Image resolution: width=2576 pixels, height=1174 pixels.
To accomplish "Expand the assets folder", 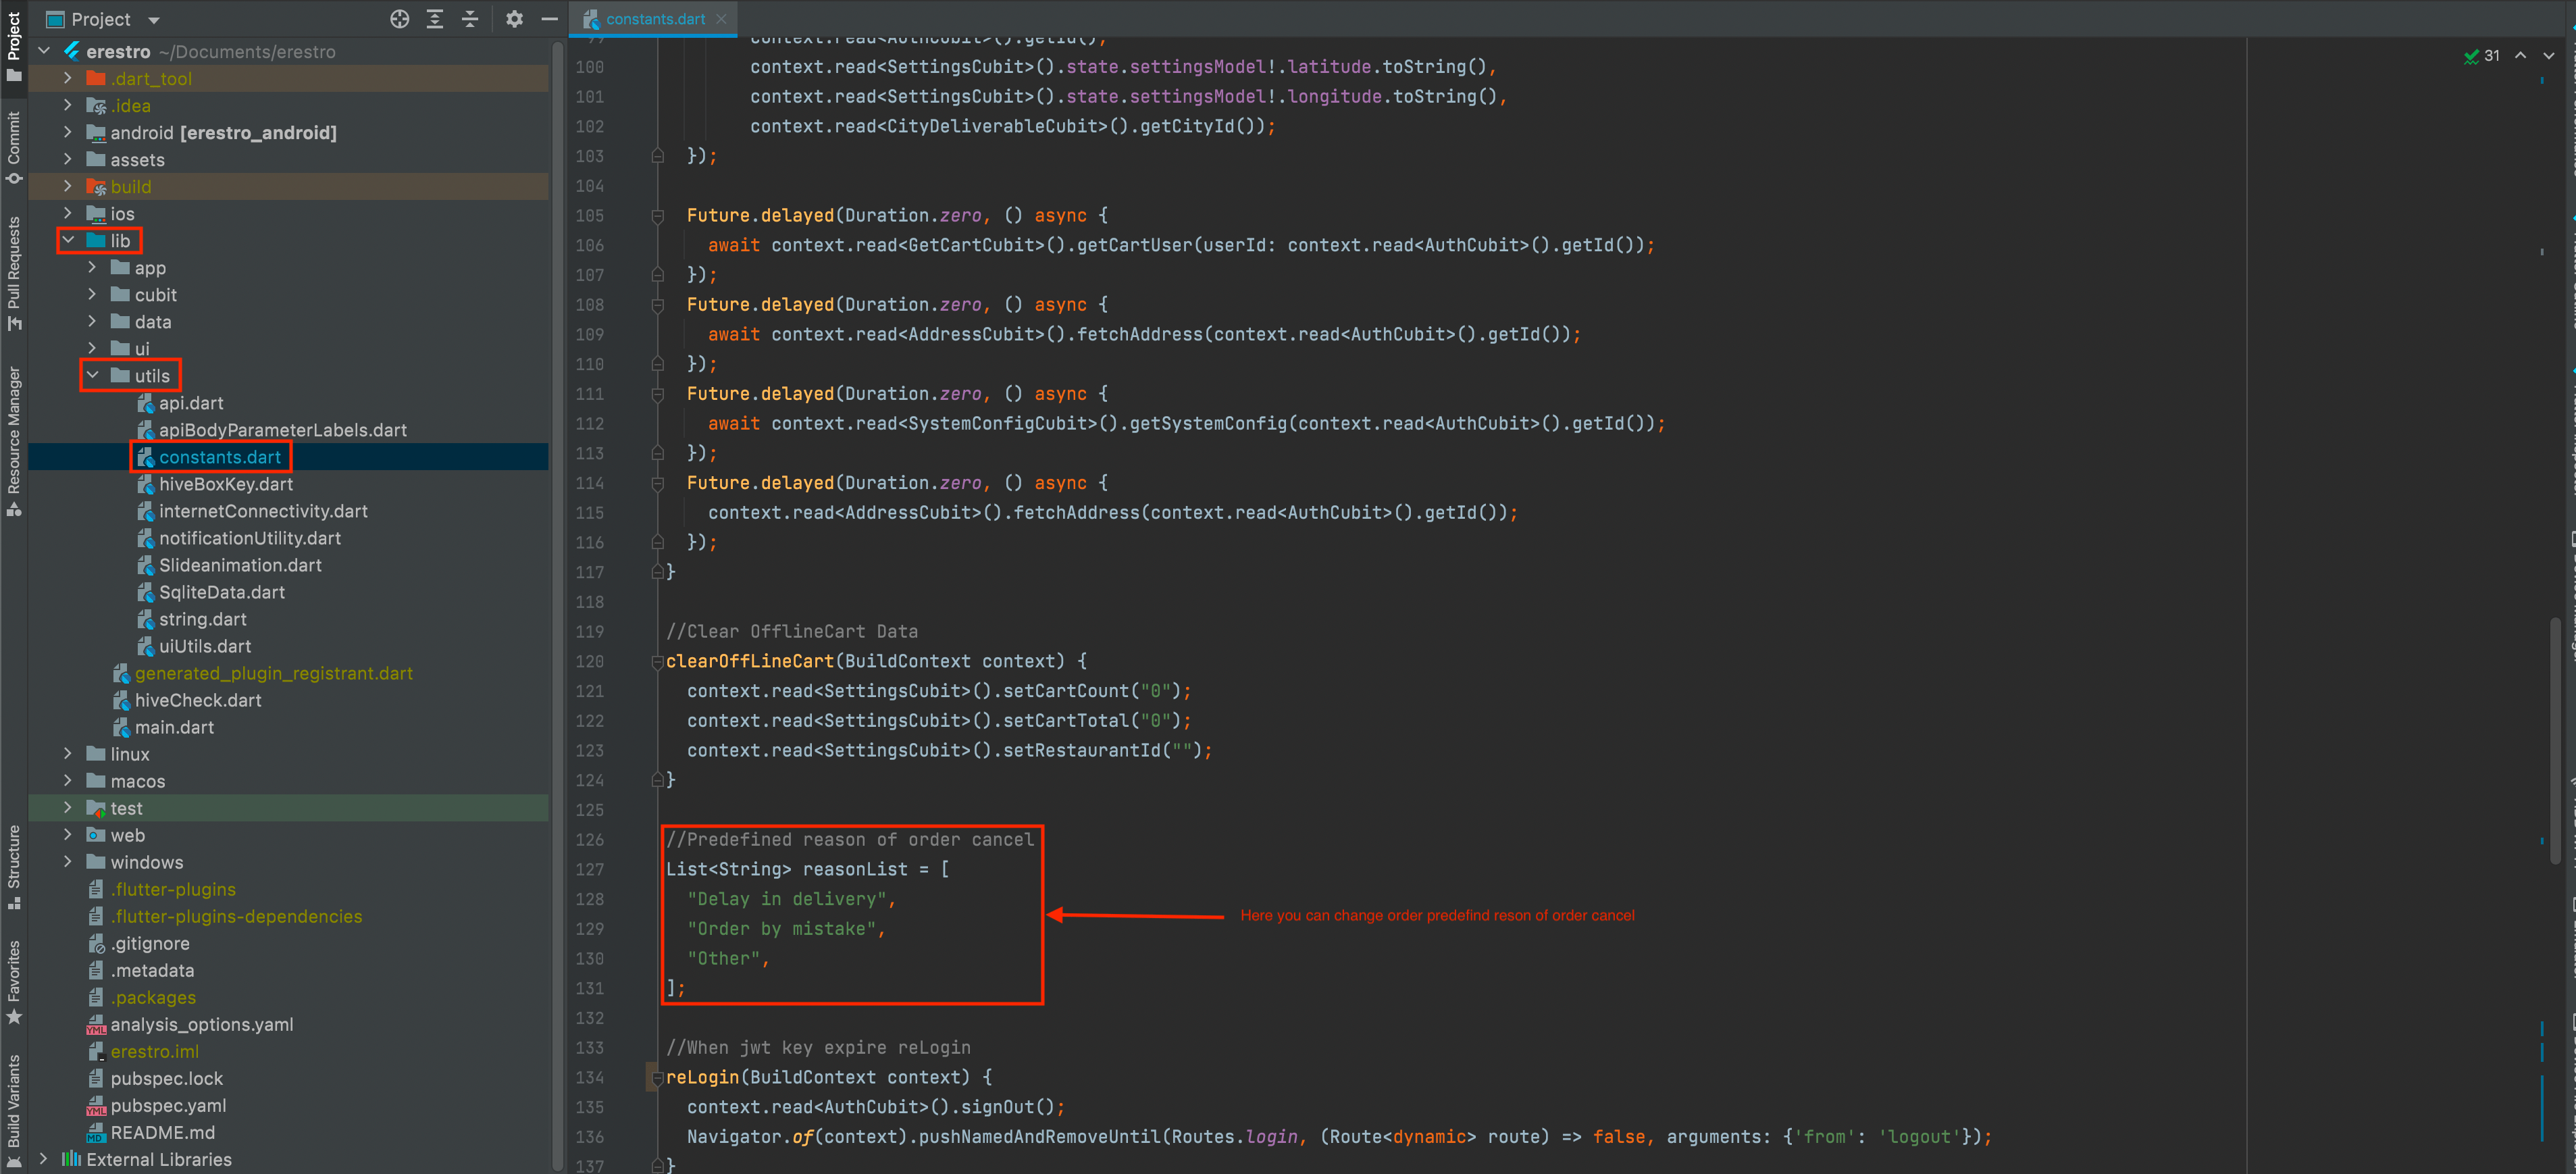I will click(x=68, y=159).
